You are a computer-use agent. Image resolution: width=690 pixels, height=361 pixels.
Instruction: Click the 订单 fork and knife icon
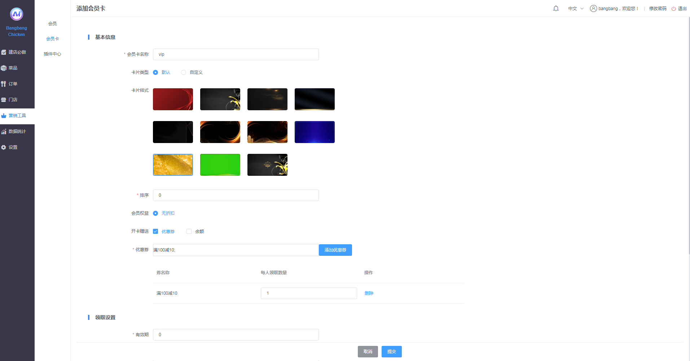tap(4, 84)
